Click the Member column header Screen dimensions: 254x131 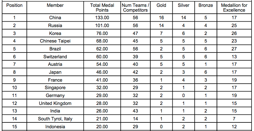pos(55,5)
